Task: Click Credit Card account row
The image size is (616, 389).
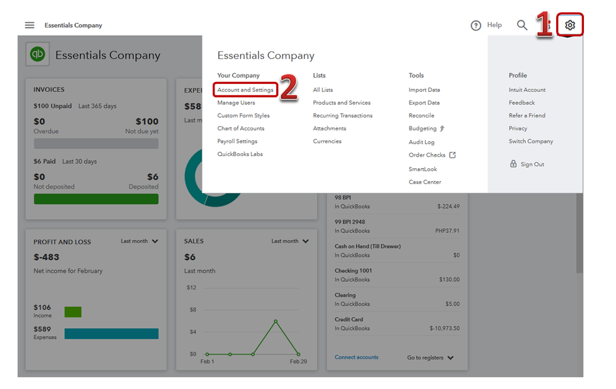Action: pos(396,324)
